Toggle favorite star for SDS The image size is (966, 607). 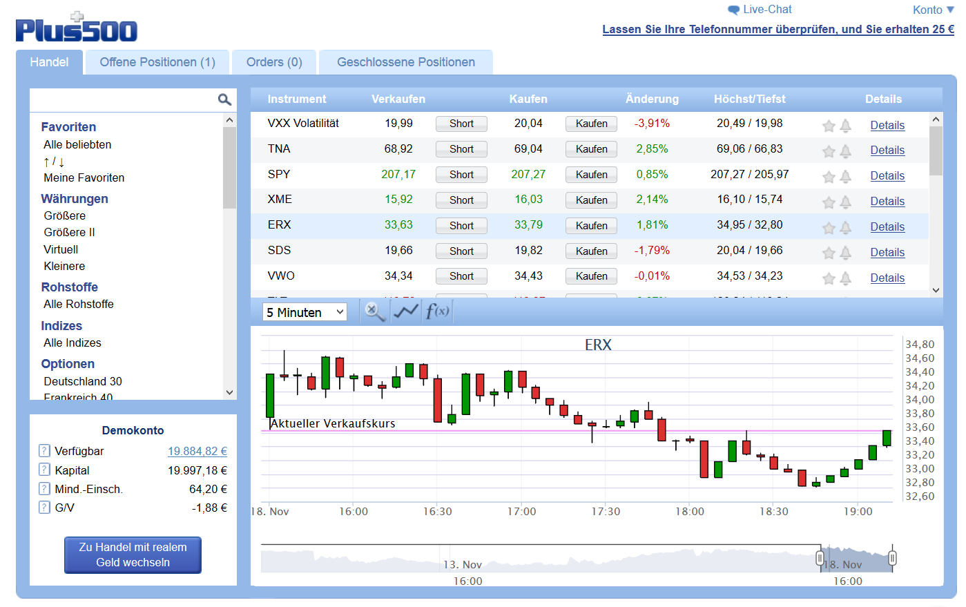pos(829,253)
